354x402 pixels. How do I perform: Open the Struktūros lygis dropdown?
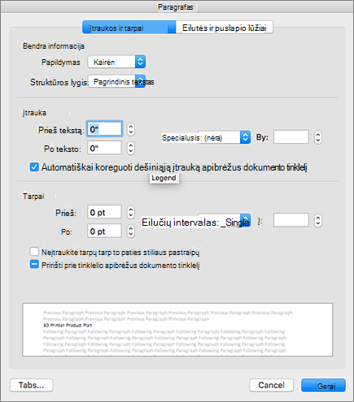tap(116, 82)
